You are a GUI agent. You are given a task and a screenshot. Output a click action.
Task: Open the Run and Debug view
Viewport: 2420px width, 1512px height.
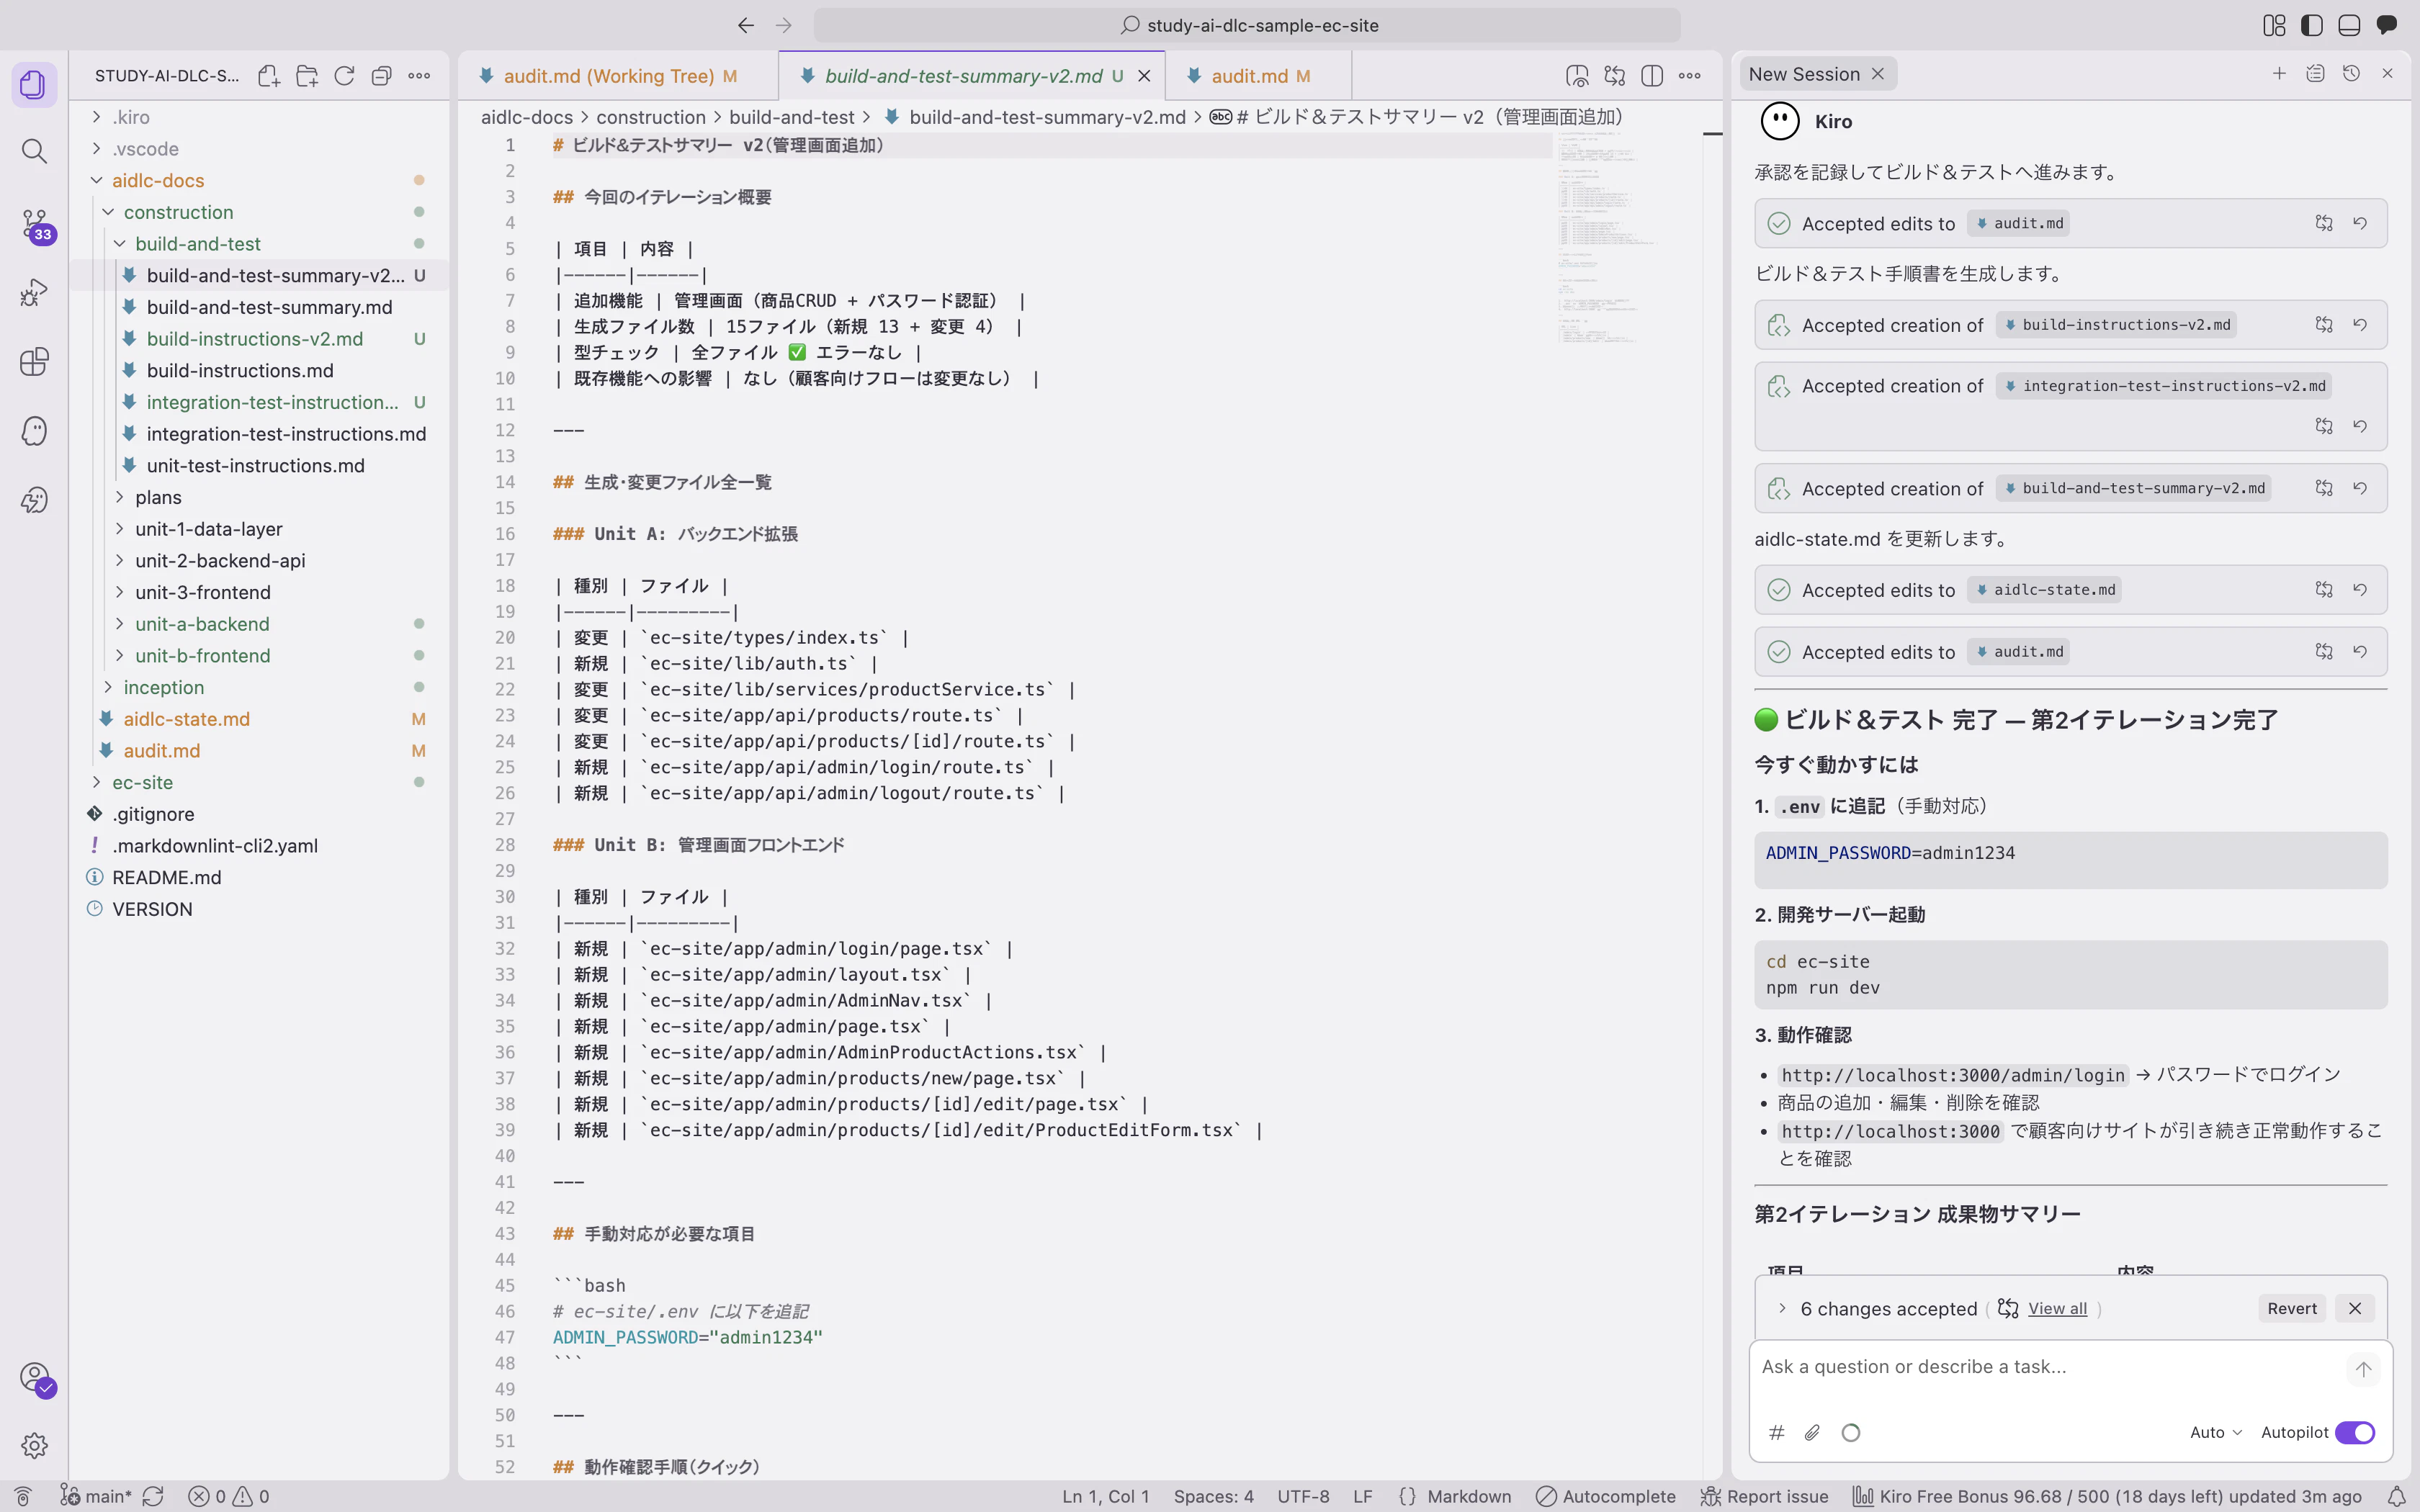point(34,293)
